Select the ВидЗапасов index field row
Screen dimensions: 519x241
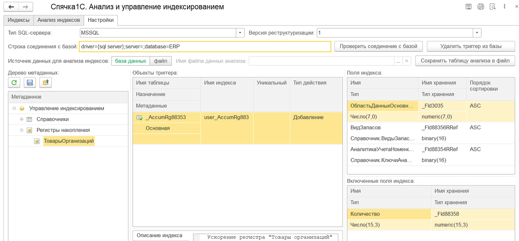click(383, 128)
